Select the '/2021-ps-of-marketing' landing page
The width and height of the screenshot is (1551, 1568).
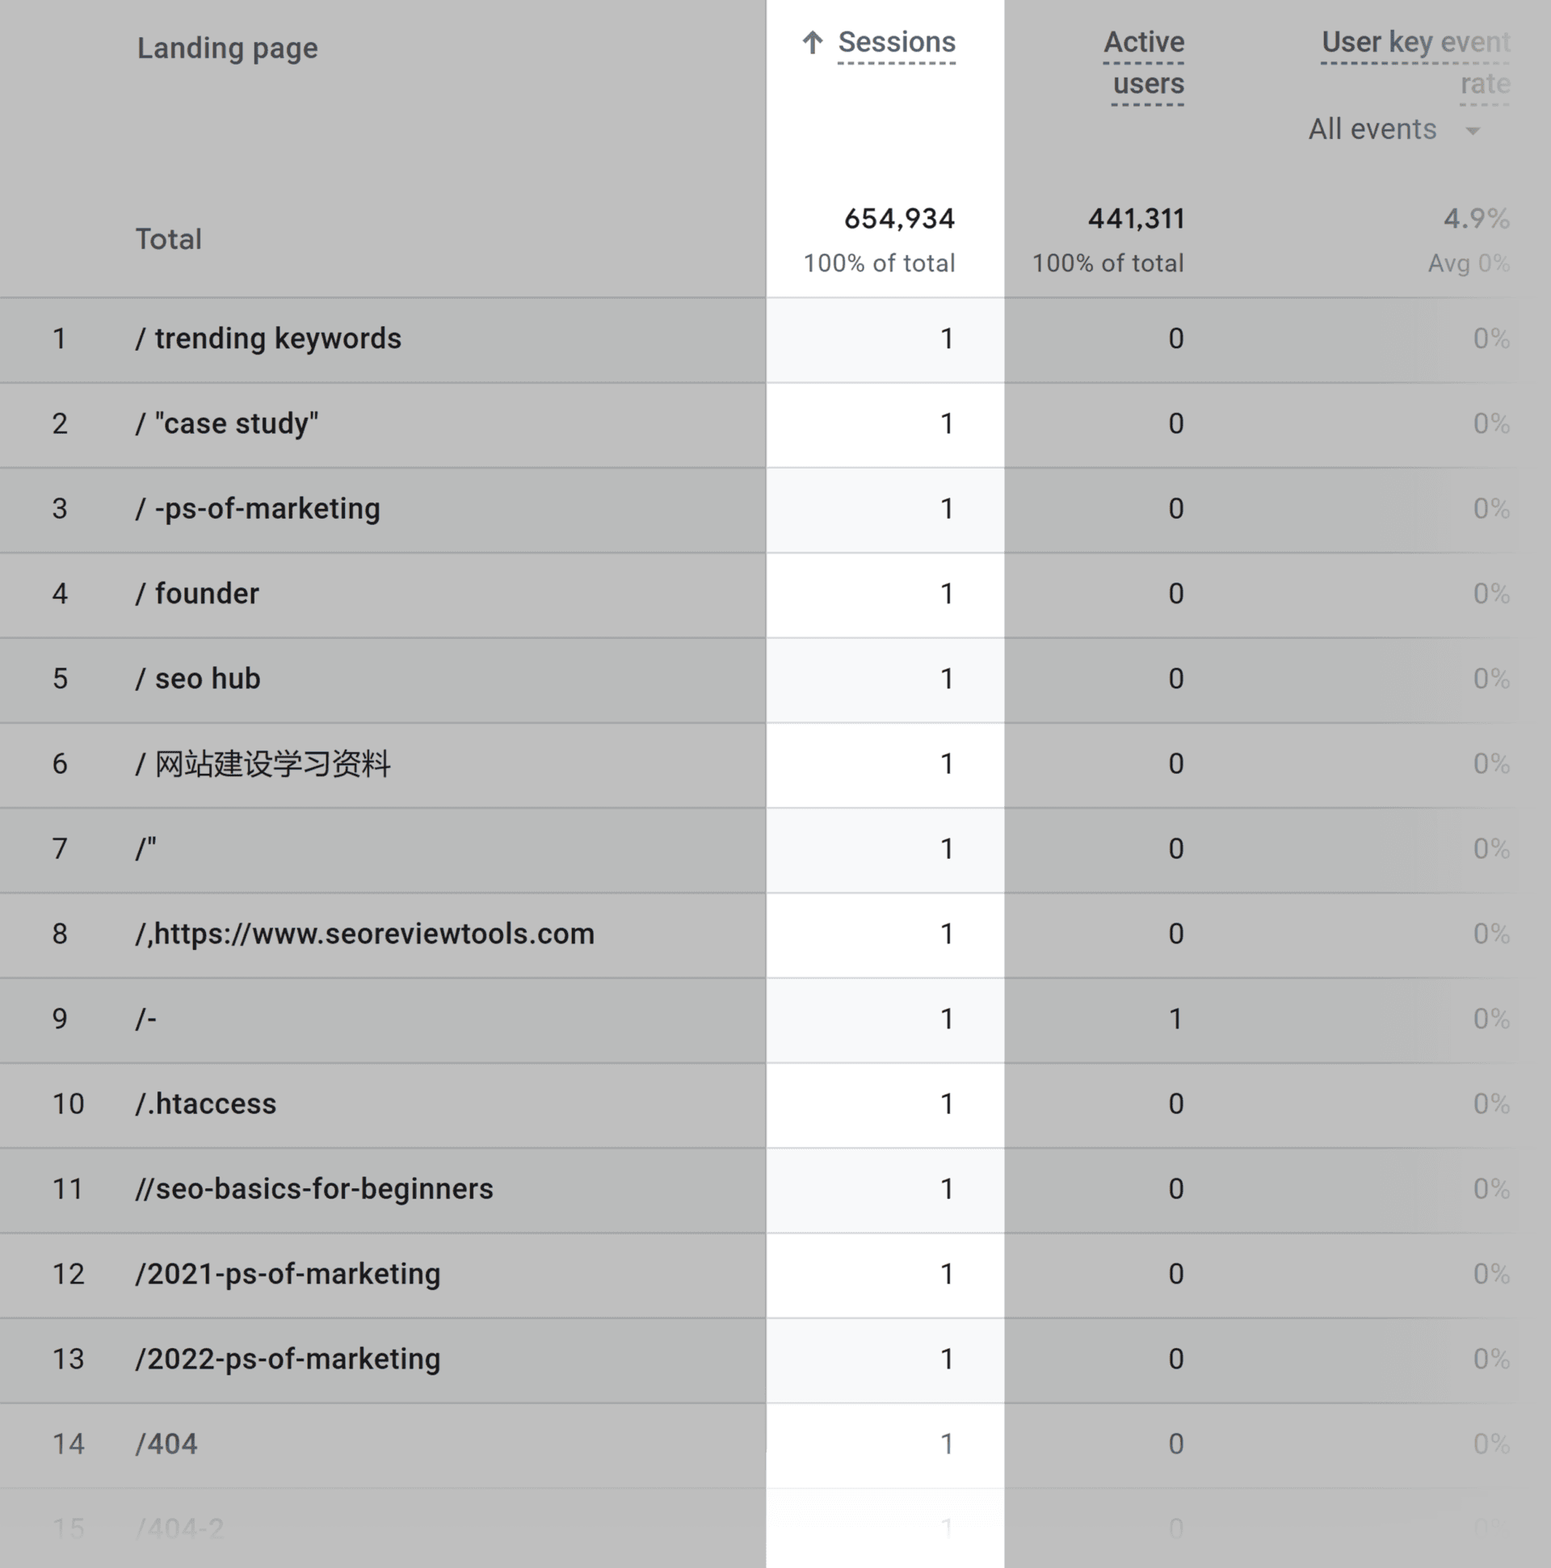point(288,1273)
